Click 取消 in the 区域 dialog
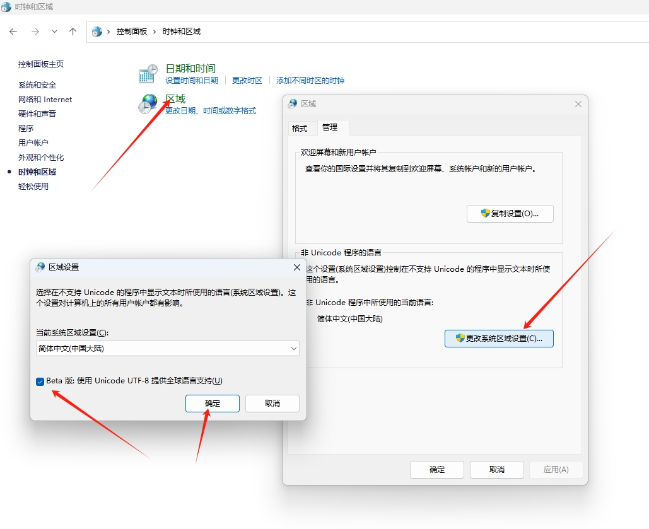The image size is (649, 529). click(497, 470)
